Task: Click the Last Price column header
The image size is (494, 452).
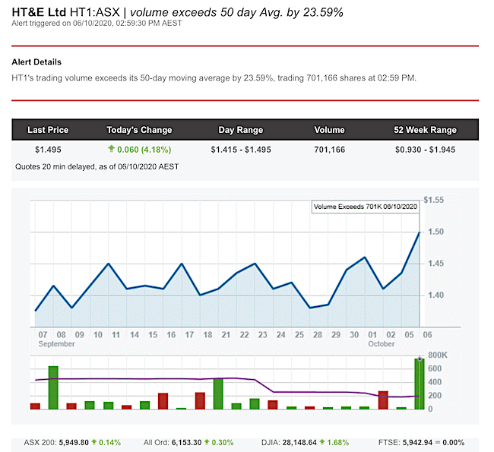Action: coord(48,130)
